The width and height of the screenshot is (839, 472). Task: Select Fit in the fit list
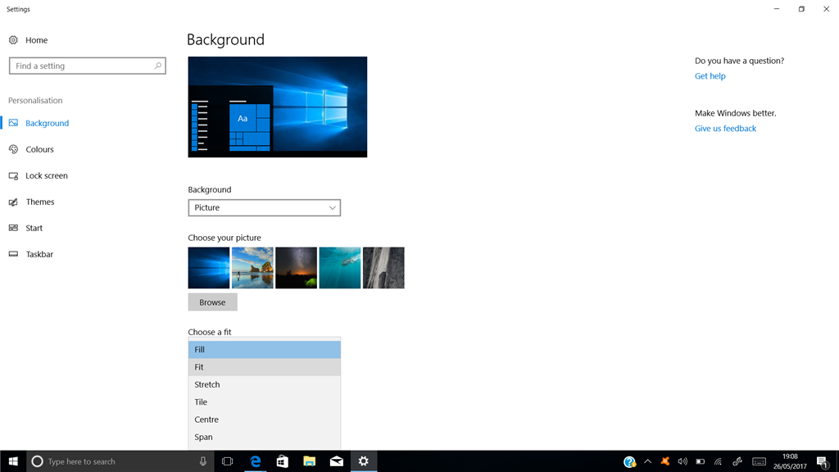tap(265, 367)
